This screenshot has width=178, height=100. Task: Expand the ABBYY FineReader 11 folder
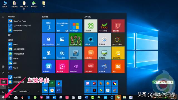23,91
